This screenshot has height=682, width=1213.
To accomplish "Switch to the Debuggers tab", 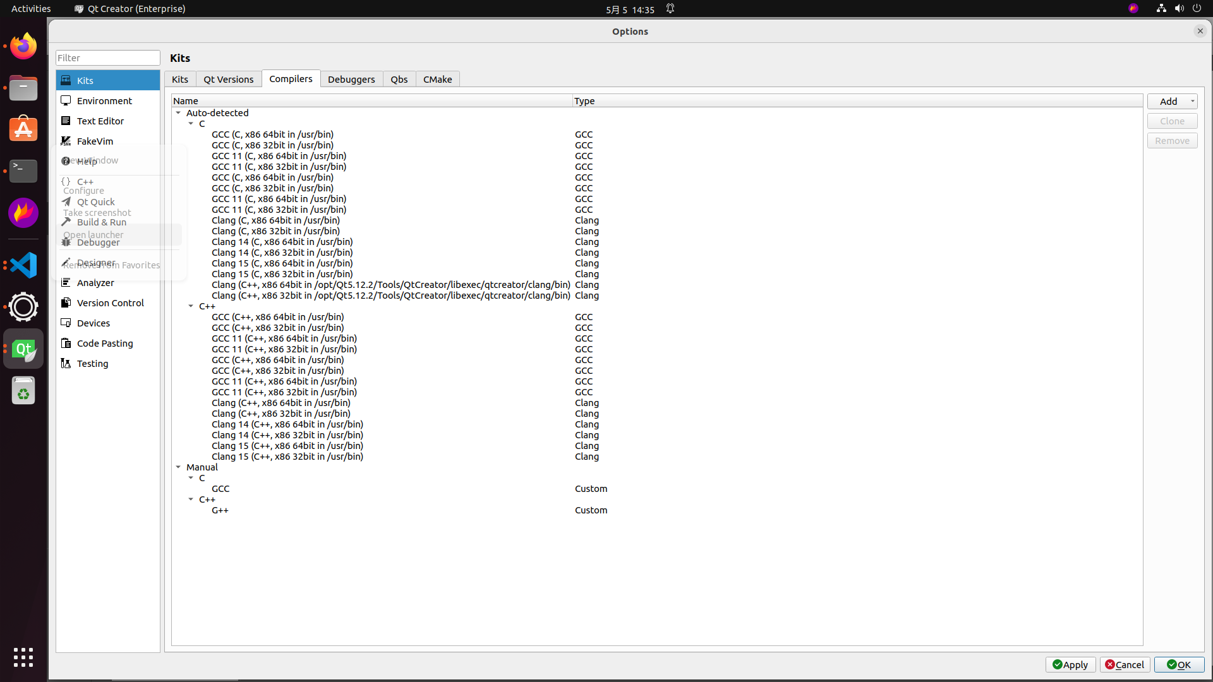I will tap(351, 79).
